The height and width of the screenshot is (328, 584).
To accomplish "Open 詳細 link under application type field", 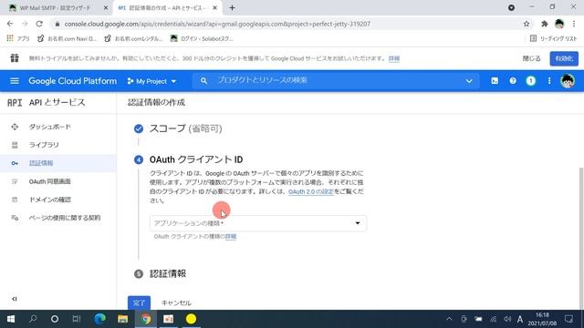I will (x=231, y=237).
